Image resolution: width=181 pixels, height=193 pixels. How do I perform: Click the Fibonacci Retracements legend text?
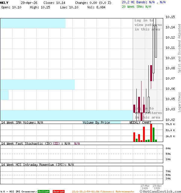103,191
